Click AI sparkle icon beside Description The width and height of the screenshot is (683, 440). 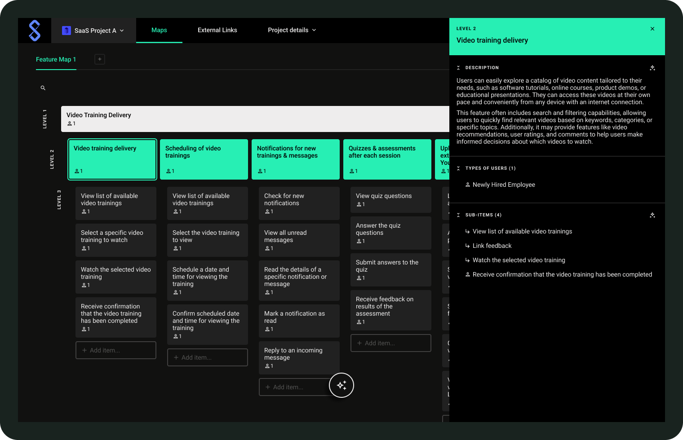pyautogui.click(x=652, y=68)
